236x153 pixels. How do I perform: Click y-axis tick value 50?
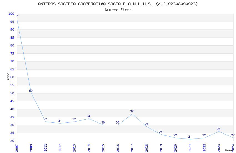click(x=12, y=93)
